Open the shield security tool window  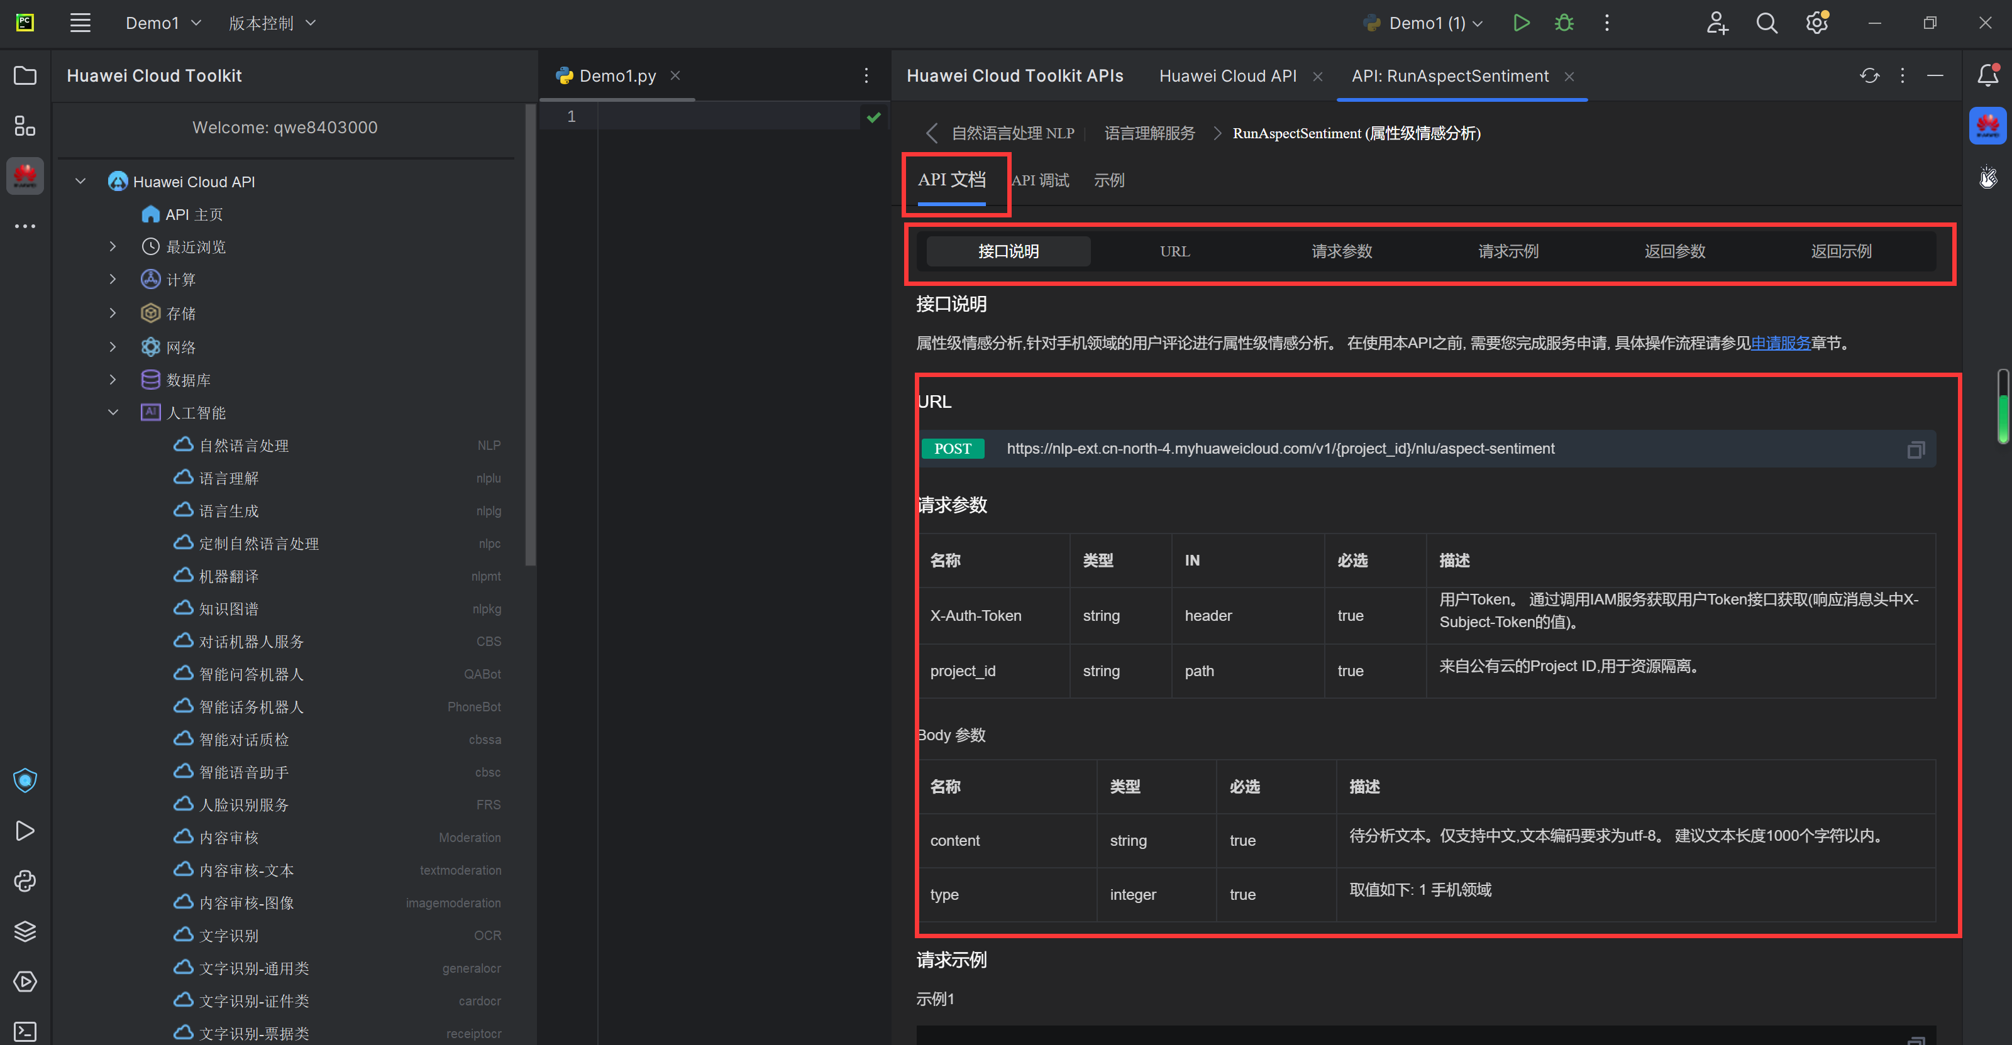pyautogui.click(x=25, y=780)
